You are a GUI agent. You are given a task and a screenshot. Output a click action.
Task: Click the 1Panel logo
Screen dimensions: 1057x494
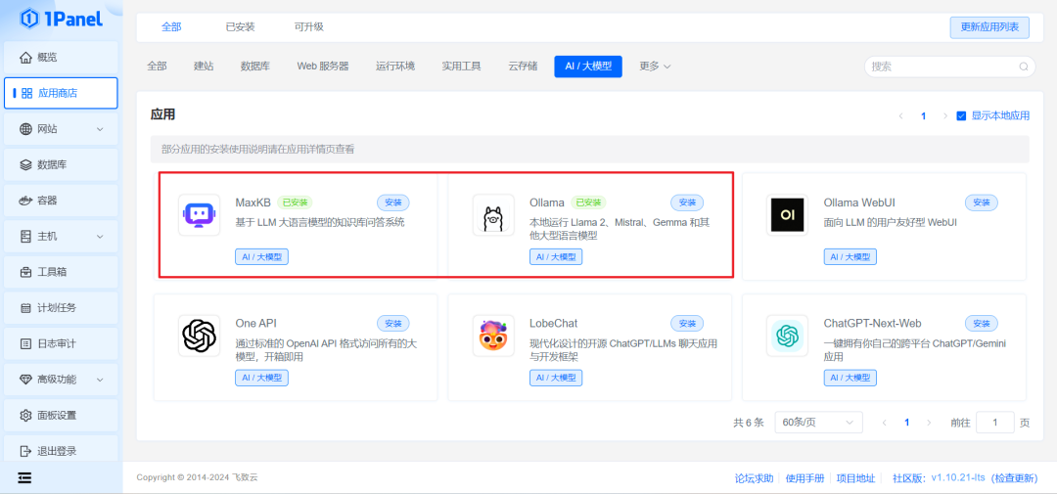point(61,19)
